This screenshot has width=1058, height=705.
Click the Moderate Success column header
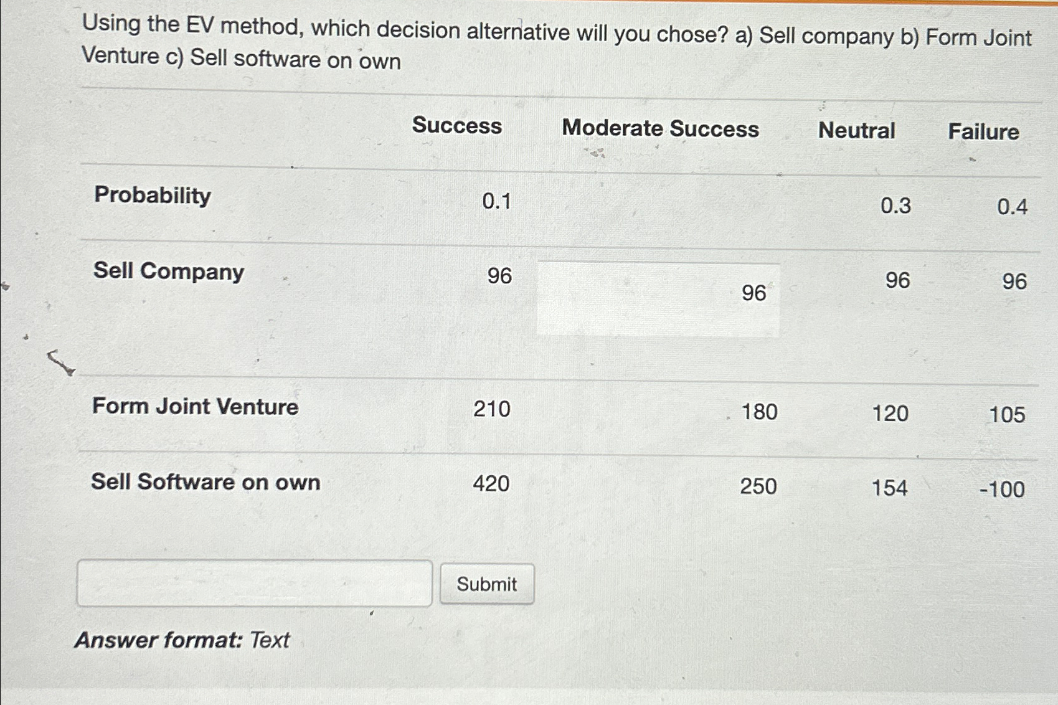pyautogui.click(x=662, y=129)
